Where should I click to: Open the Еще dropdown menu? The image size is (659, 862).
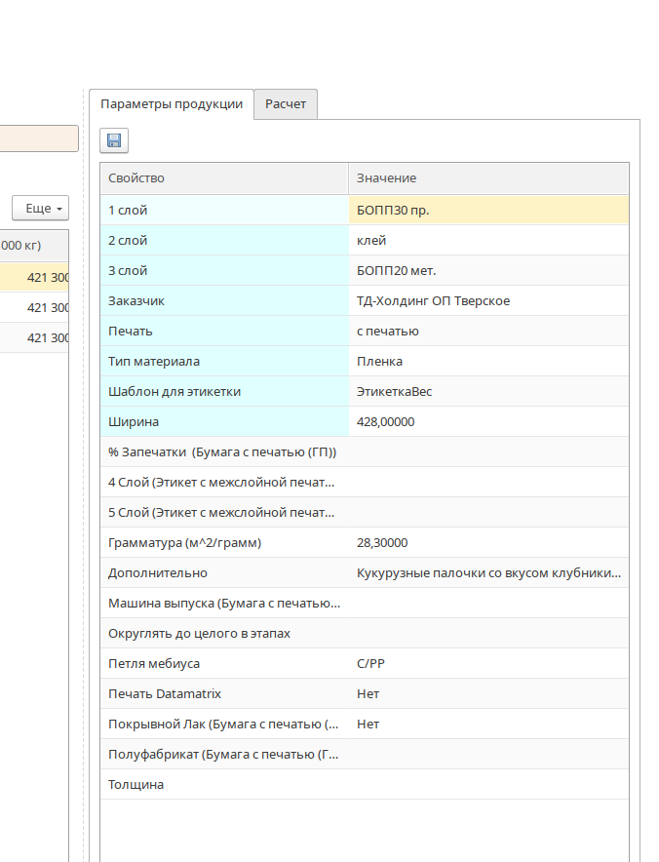(40, 209)
